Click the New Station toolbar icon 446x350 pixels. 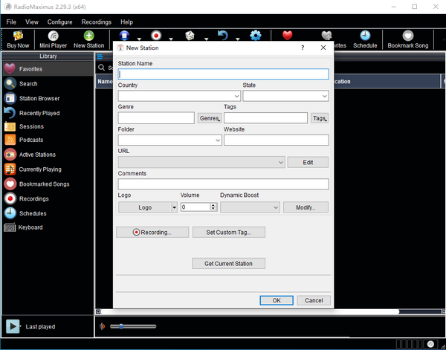(89, 39)
